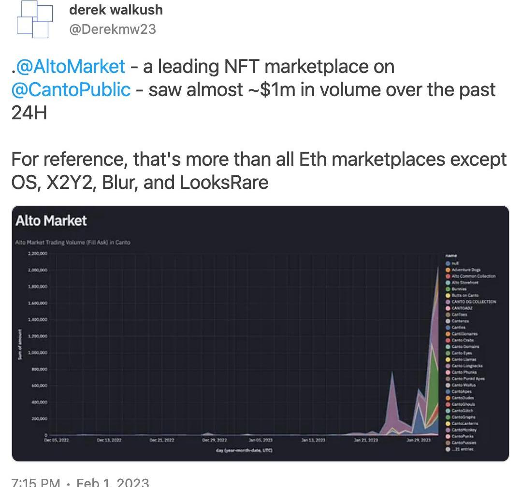Click the Bunnies legend color dot
The width and height of the screenshot is (522, 487).
pos(448,289)
